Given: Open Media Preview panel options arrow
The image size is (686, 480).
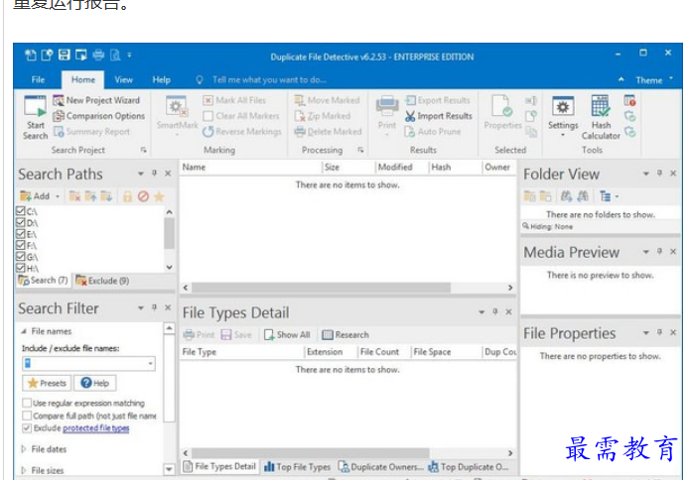Looking at the screenshot, I should (645, 252).
